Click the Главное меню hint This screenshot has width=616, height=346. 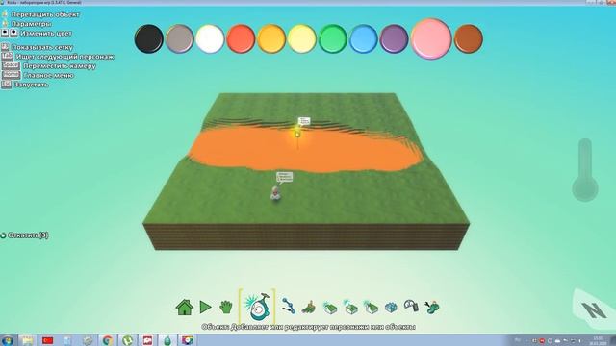point(49,75)
